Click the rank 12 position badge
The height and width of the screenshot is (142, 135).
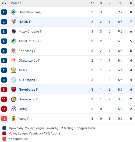click(4, 119)
